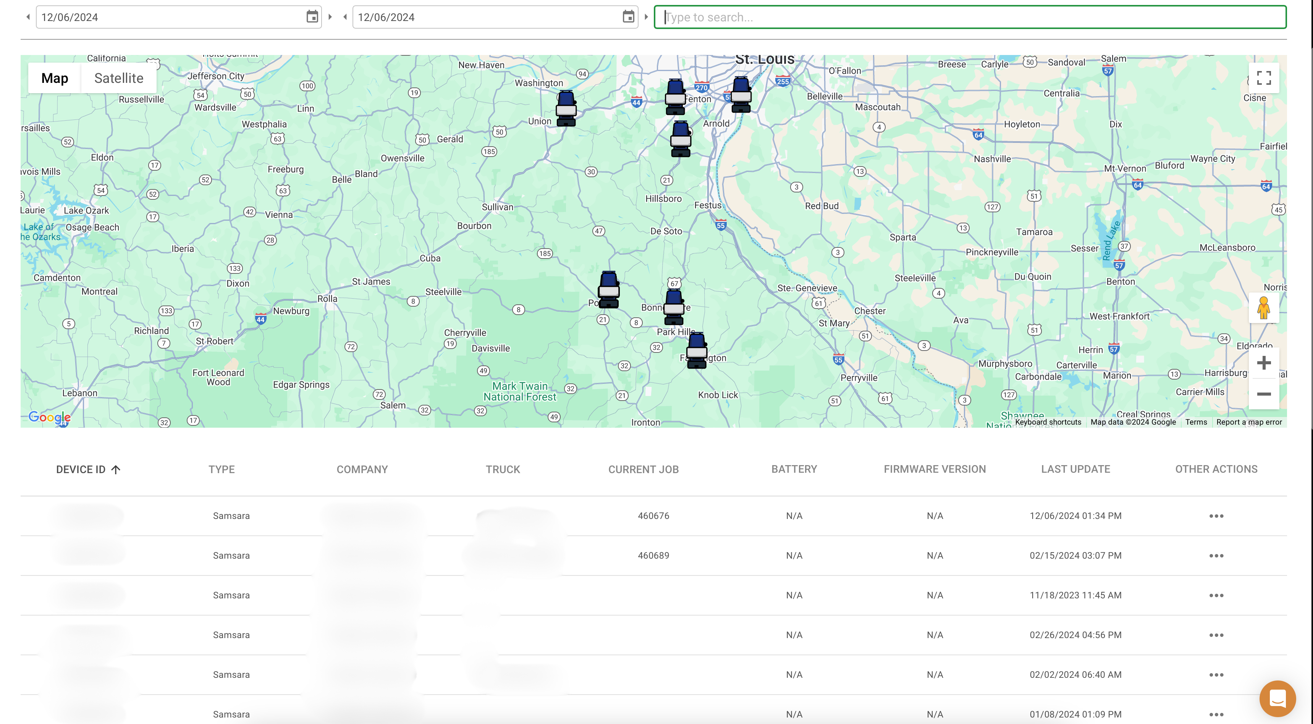Open the chat support bubble
Screen dimensions: 1313x724
point(1277,698)
